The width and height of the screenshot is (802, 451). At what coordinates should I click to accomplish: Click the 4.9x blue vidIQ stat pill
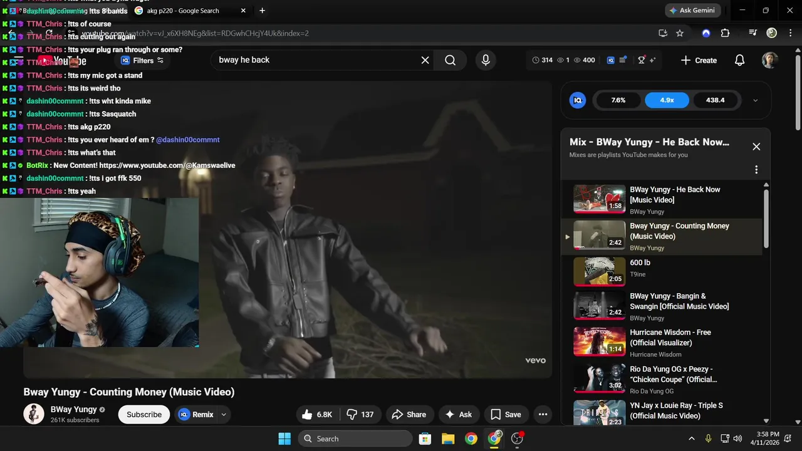pos(667,100)
